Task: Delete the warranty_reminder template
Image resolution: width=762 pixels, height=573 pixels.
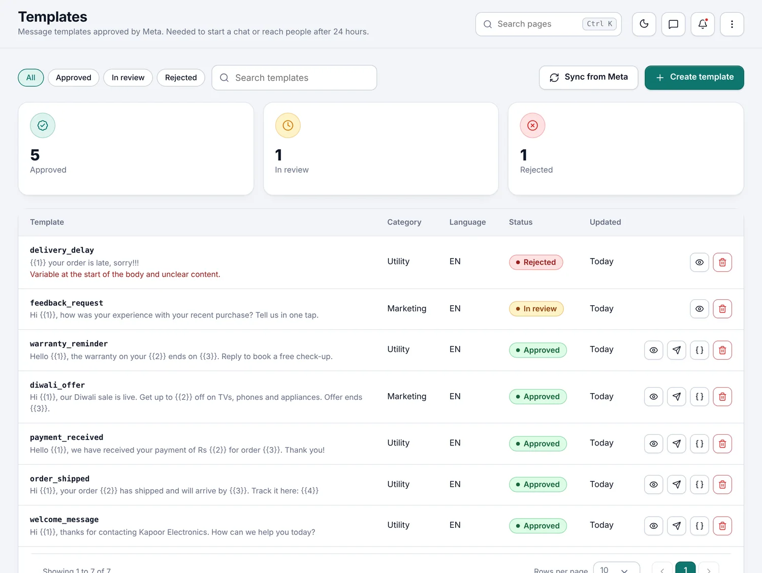Action: click(722, 350)
